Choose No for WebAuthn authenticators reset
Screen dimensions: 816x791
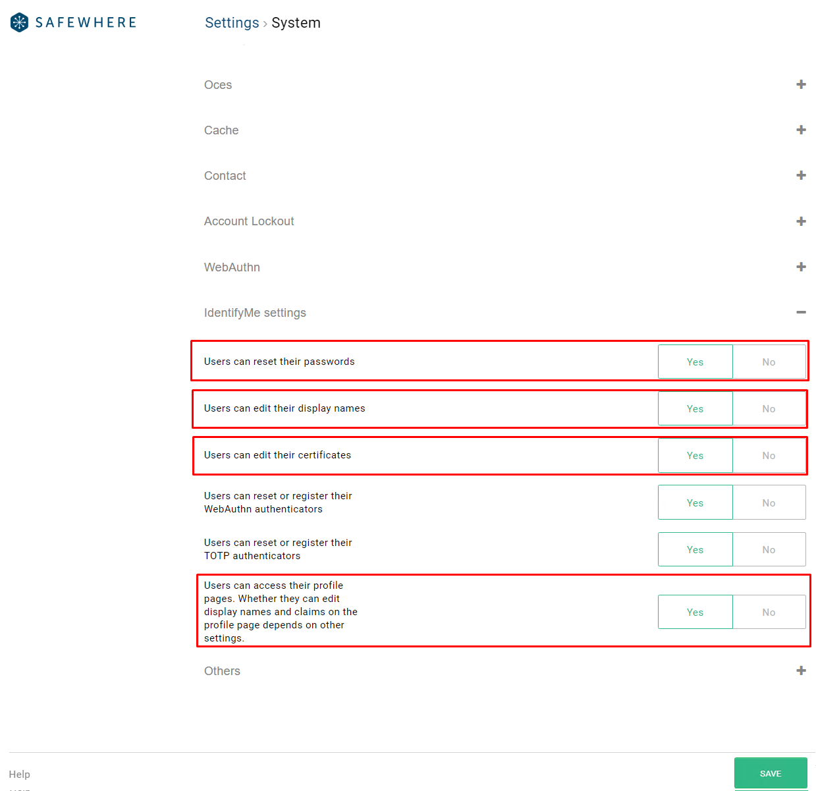click(769, 503)
